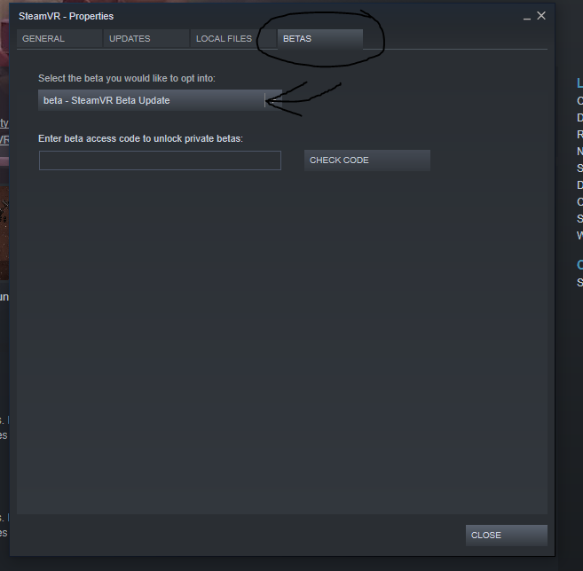The height and width of the screenshot is (571, 583).
Task: Click the 'Enter beta access code' label
Action: click(140, 138)
